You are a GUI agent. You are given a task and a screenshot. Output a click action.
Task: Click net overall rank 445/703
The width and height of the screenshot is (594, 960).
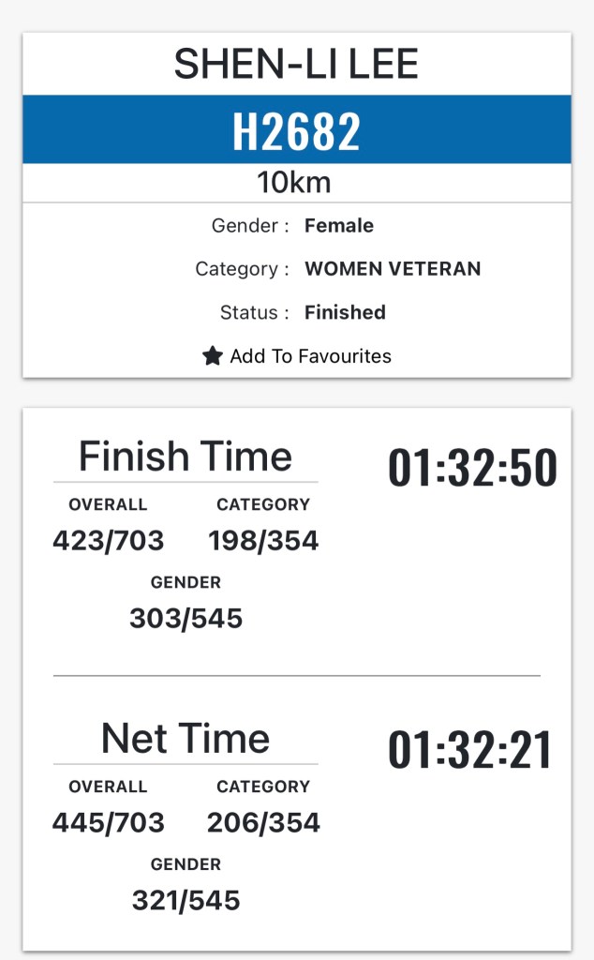[108, 823]
